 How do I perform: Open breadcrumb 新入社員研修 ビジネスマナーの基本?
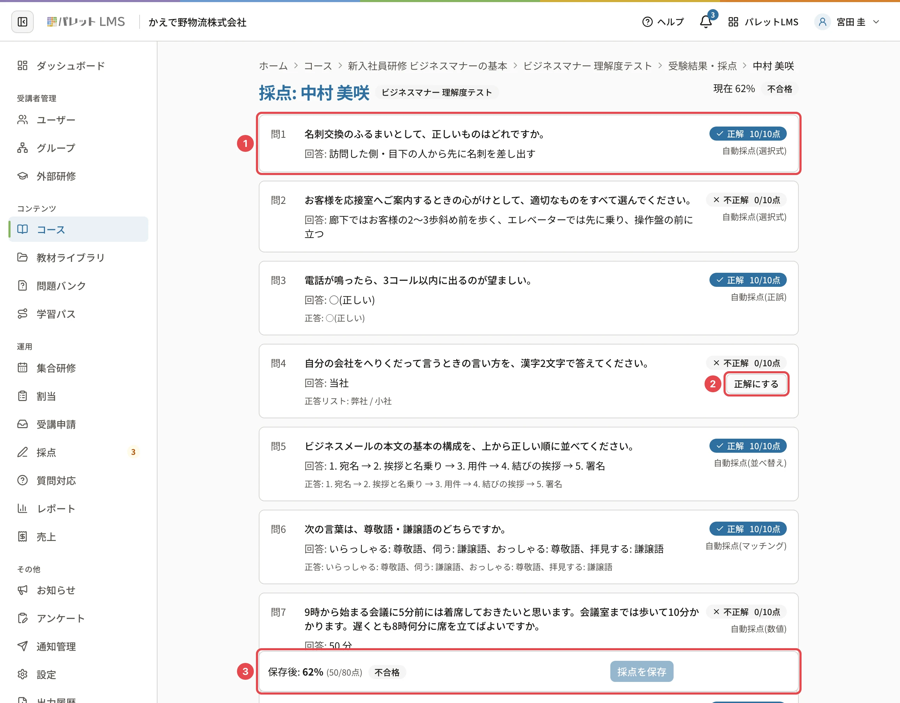(427, 66)
